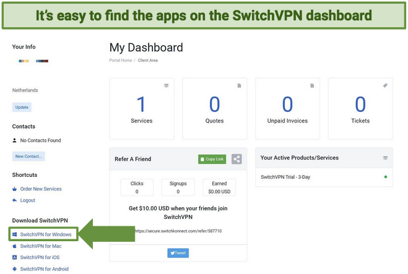The height and width of the screenshot is (274, 408).
Task: Click the referral URL text
Action: pos(179,231)
